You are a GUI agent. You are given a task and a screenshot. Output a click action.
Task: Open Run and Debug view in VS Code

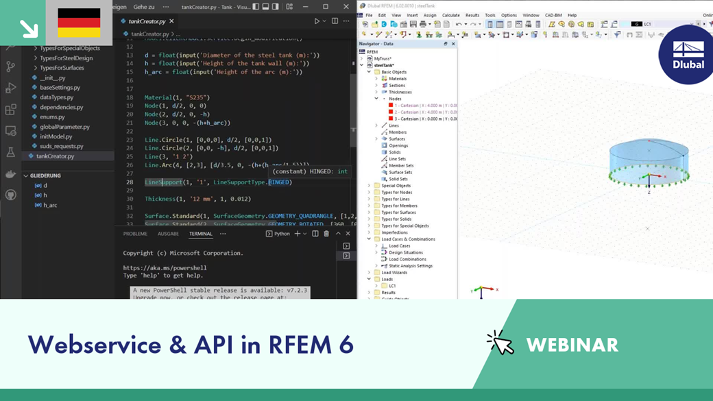point(11,88)
